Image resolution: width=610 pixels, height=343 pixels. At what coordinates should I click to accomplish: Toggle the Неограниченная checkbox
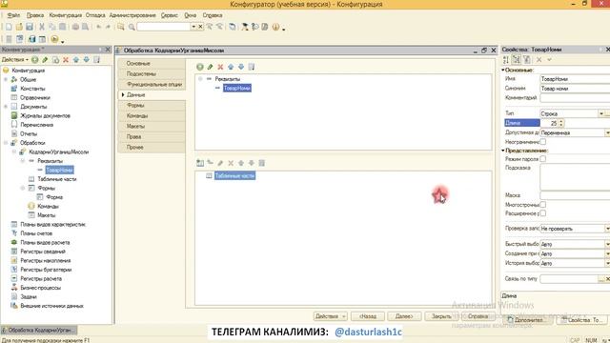[542, 142]
